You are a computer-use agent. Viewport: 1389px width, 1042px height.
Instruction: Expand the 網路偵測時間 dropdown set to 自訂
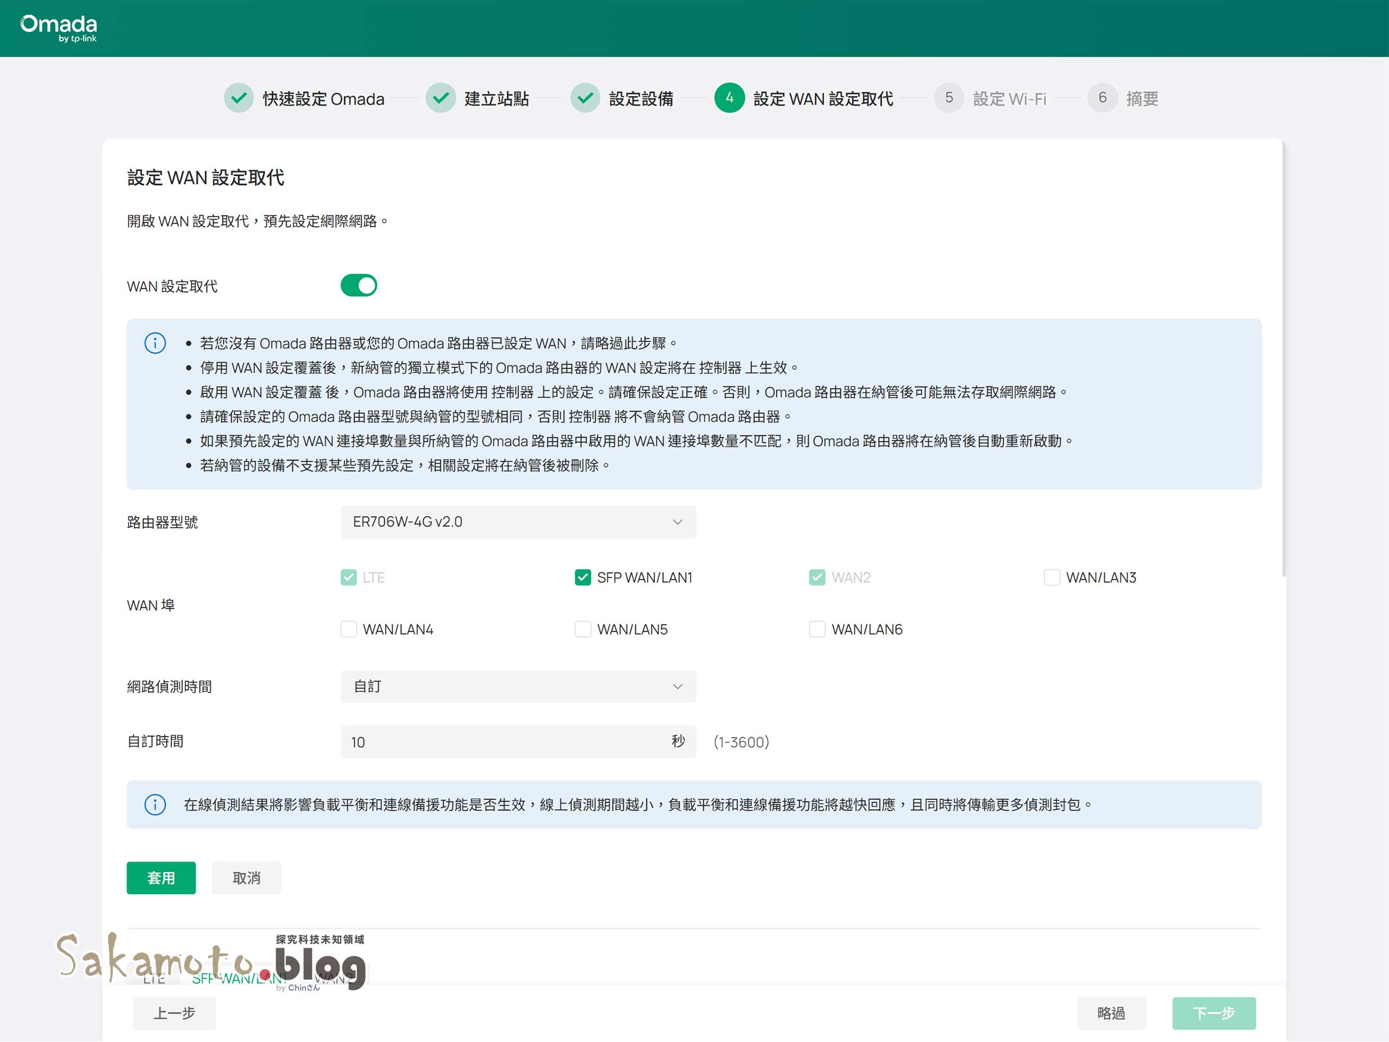click(x=518, y=687)
